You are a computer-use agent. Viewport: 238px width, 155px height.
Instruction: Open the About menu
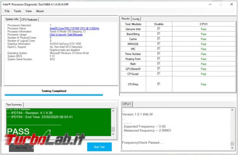(40, 11)
